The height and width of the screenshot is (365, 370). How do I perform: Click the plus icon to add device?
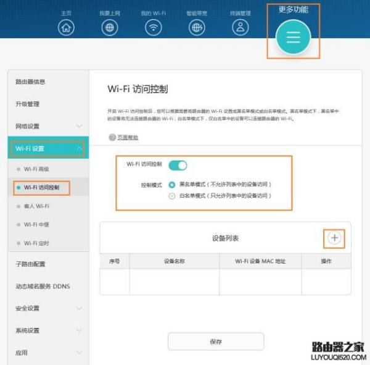click(x=334, y=238)
